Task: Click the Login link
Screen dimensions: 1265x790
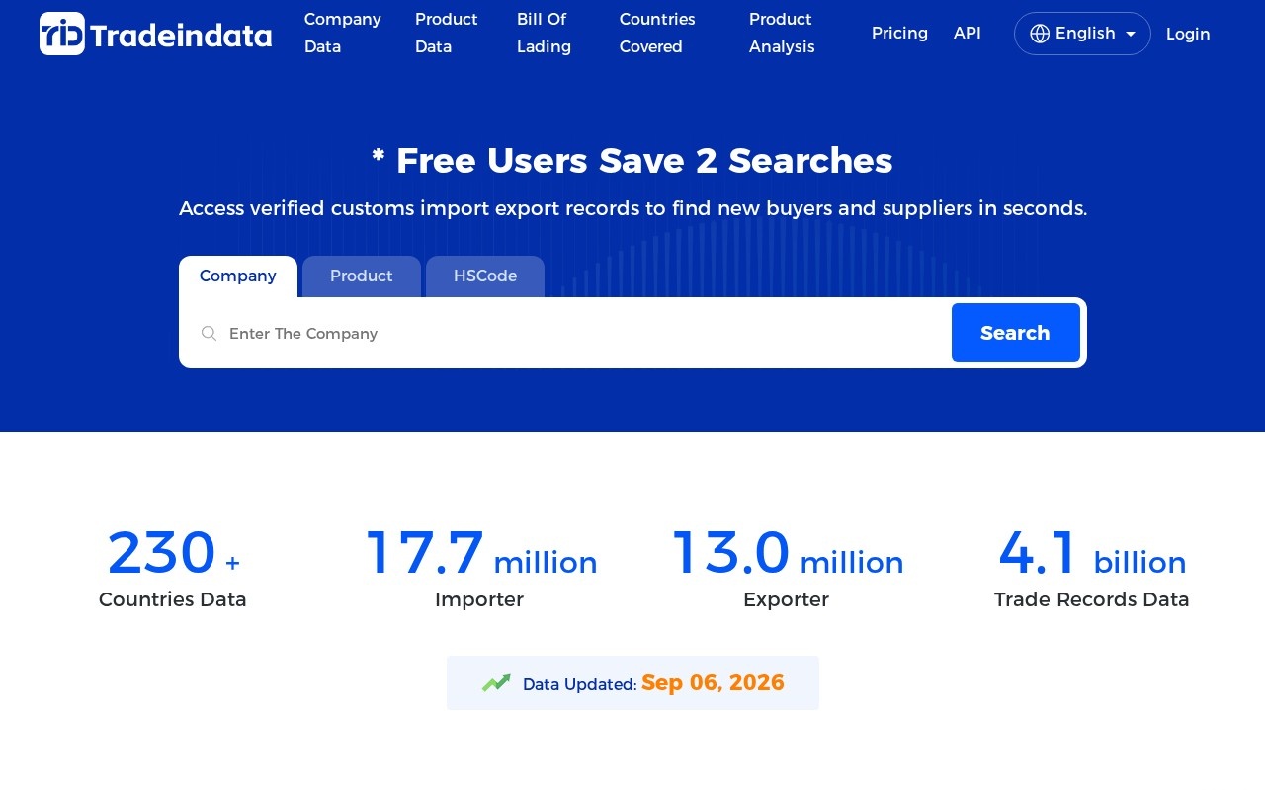Action: (x=1188, y=34)
